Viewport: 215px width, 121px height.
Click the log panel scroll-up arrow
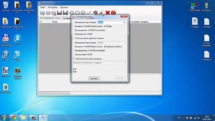coord(160,76)
